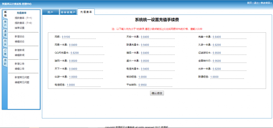Focus the 骏网一卡通 rate input
Image resolution: width=273 pixels, height=128 pixels.
click(x=86, y=61)
